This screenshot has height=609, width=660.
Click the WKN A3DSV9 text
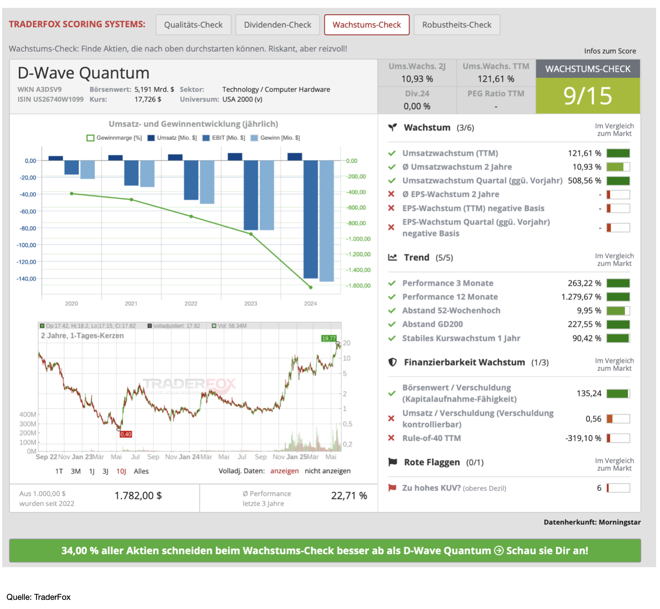coord(40,89)
